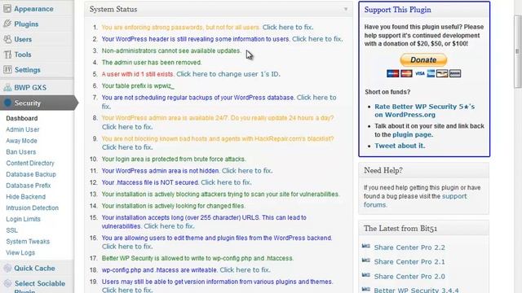The image size is (522, 293).
Task: Fix .htaccess not secured warning
Action: pos(226,182)
